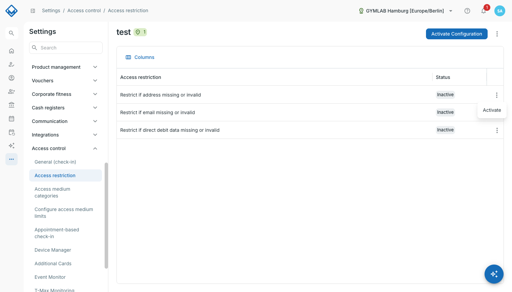Click the bank building icon in left rail
This screenshot has width=512, height=292.
pos(12,105)
